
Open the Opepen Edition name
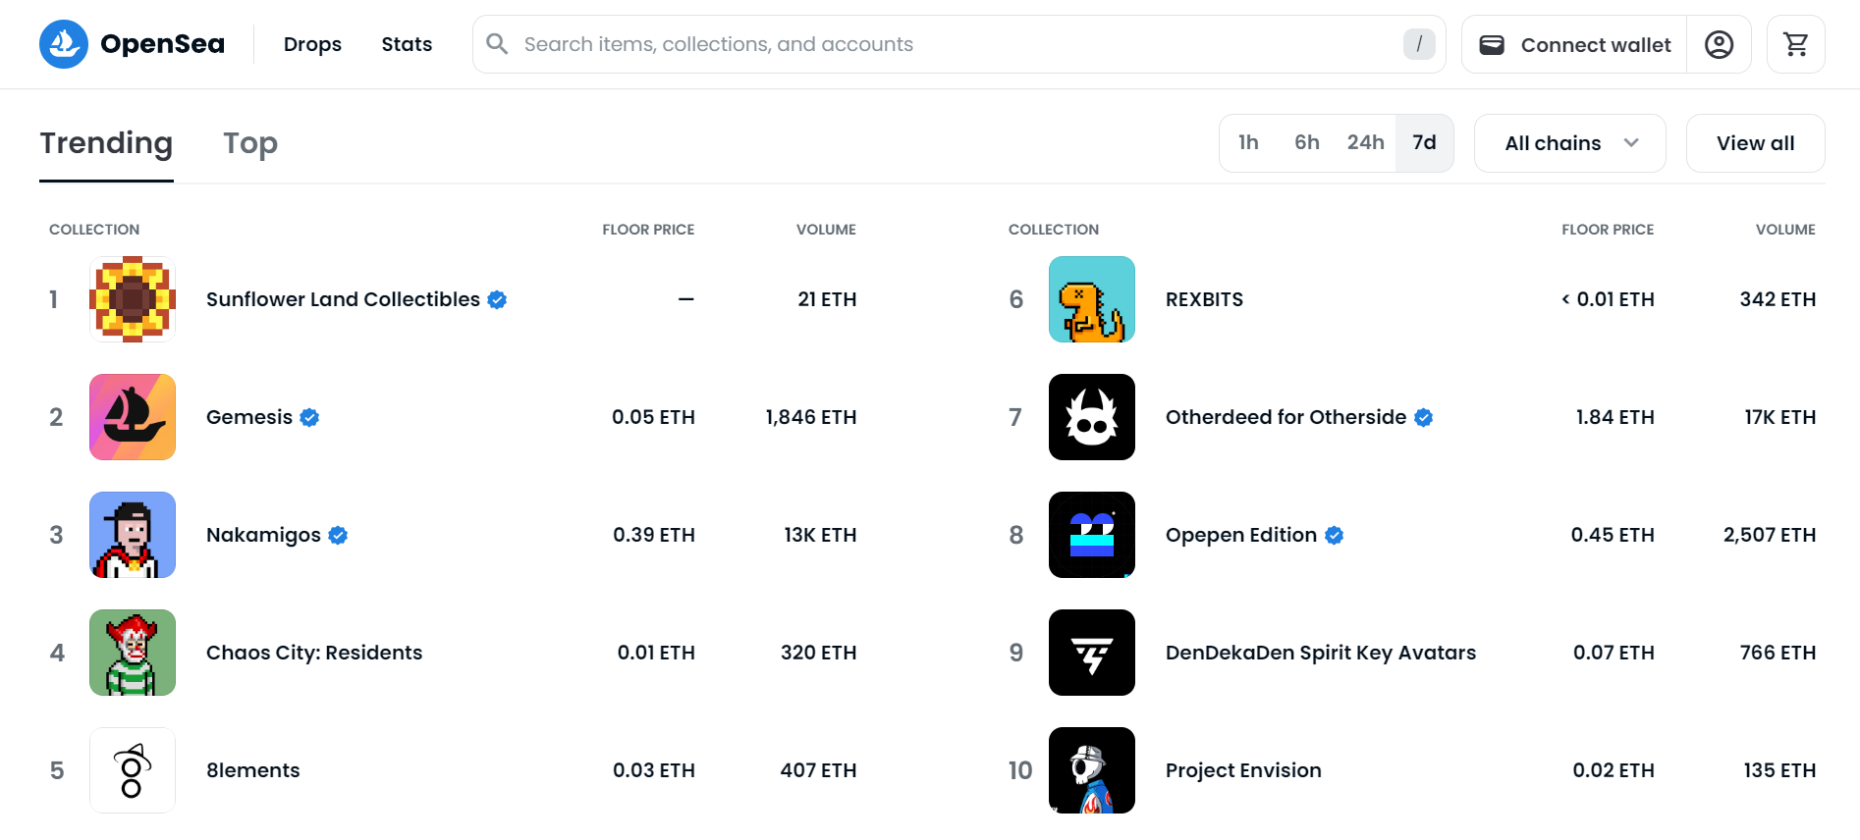[1241, 535]
